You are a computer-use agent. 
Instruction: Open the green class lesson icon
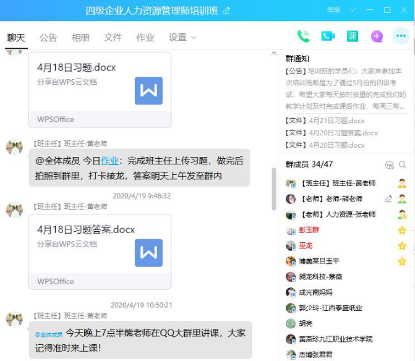353,36
